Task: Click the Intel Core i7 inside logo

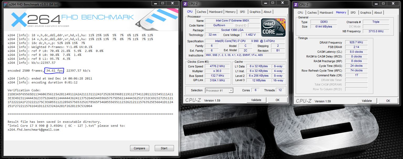Action: [x=273, y=27]
